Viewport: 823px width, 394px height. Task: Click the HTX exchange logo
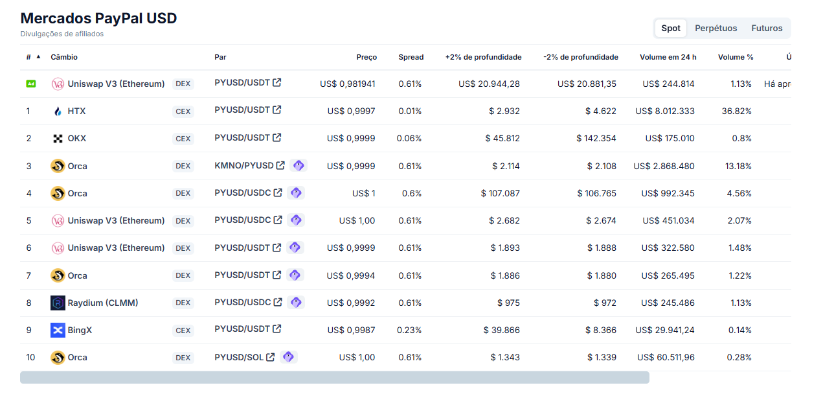pos(58,111)
